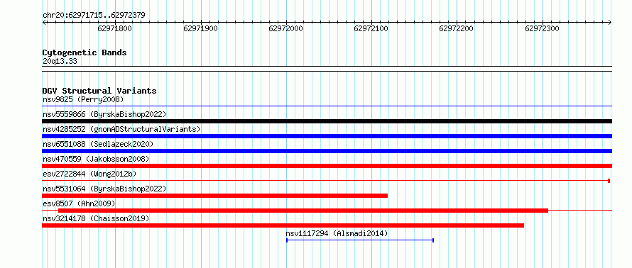632x268 pixels.
Task: Click the blue bar under the nsv4285252 label
Action: tap(327, 136)
